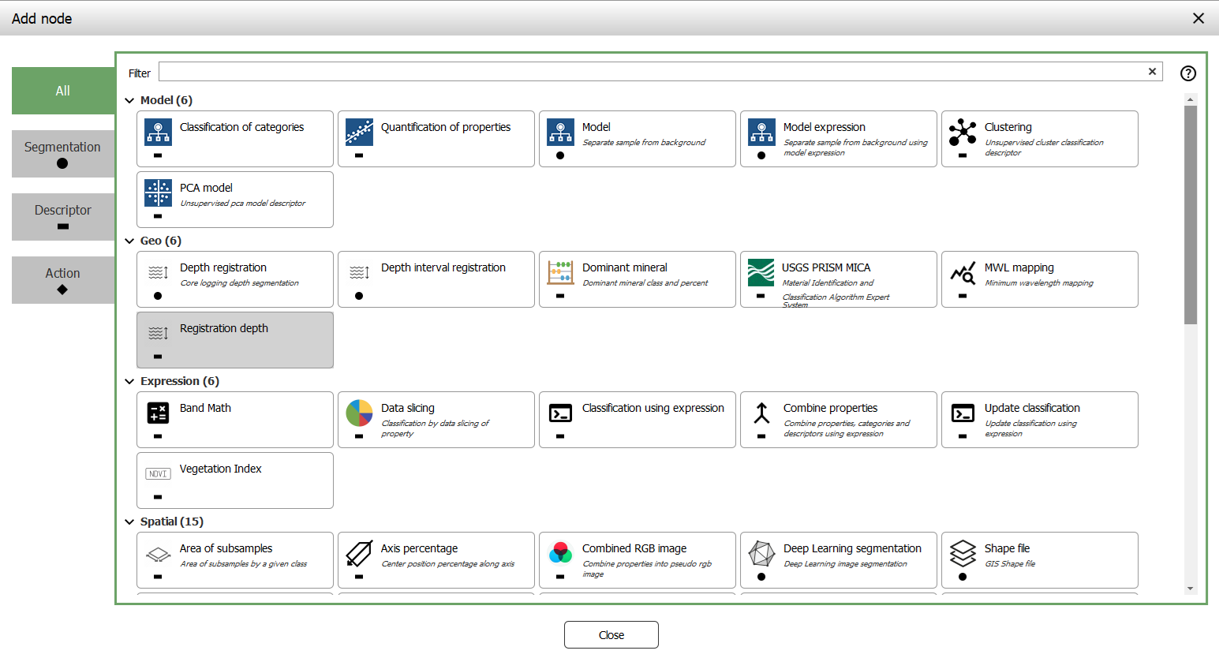Collapse the Geo section chevron
This screenshot has width=1219, height=658.
click(x=129, y=241)
